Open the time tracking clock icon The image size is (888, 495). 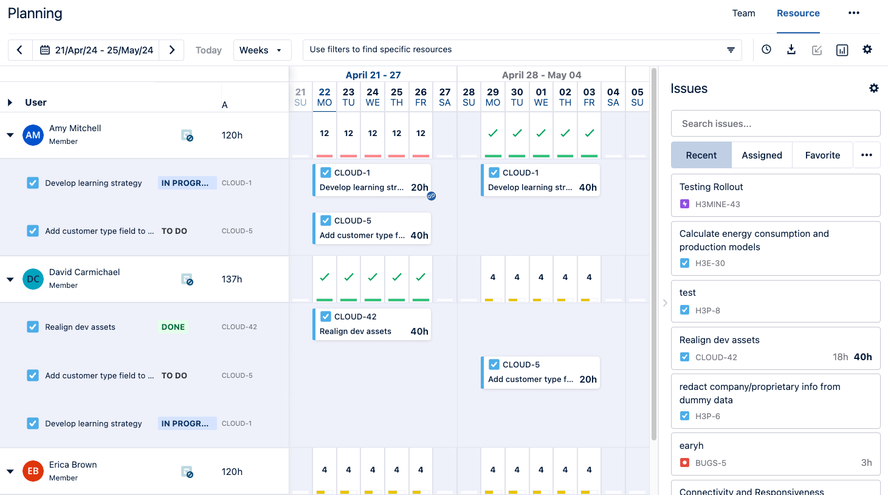pos(766,49)
